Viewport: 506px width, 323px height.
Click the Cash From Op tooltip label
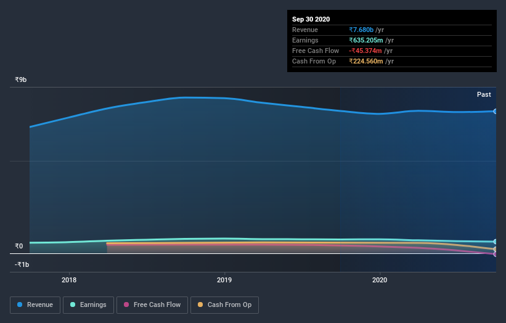point(314,61)
